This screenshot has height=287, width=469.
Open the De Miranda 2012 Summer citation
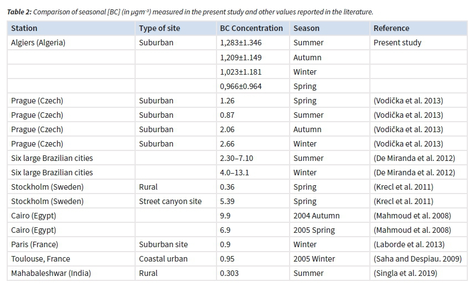point(414,158)
